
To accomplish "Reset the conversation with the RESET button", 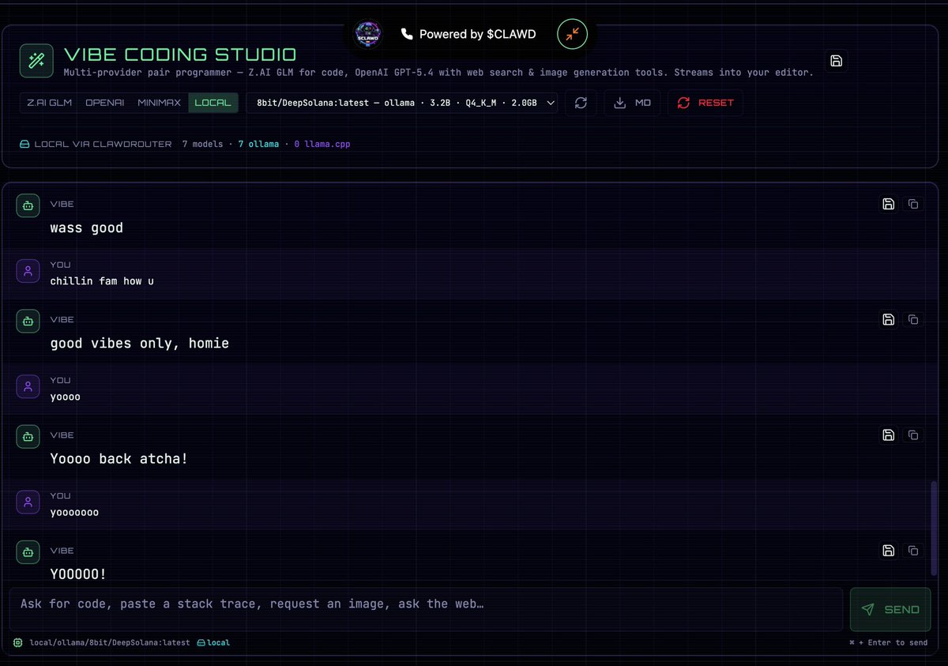I will pyautogui.click(x=705, y=103).
